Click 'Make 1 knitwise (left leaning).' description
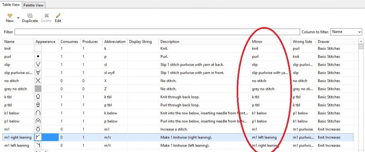This screenshot has width=365, height=152. tap(185, 146)
